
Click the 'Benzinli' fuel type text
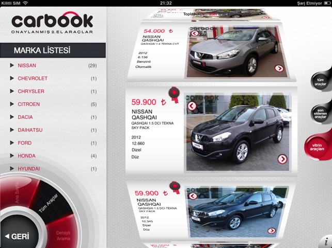click(x=144, y=62)
